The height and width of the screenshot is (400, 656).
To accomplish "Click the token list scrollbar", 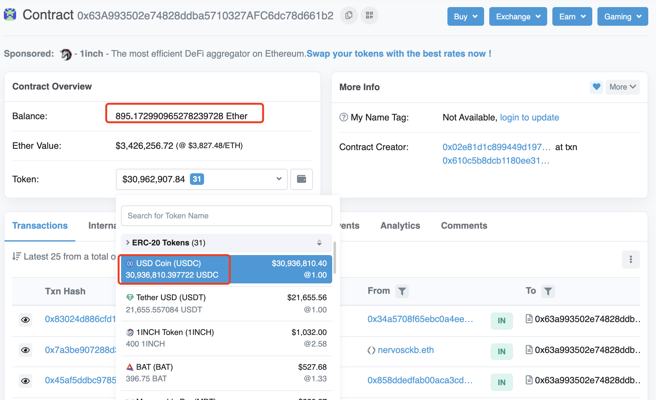I will point(335,258).
